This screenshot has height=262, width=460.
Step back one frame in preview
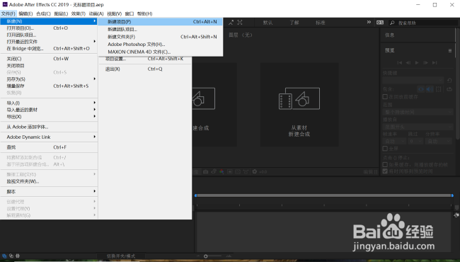pyautogui.click(x=408, y=63)
